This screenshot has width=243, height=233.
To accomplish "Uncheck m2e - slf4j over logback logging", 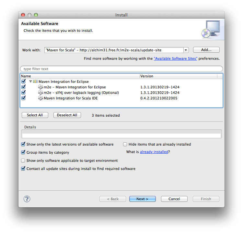I will [x=24, y=93].
